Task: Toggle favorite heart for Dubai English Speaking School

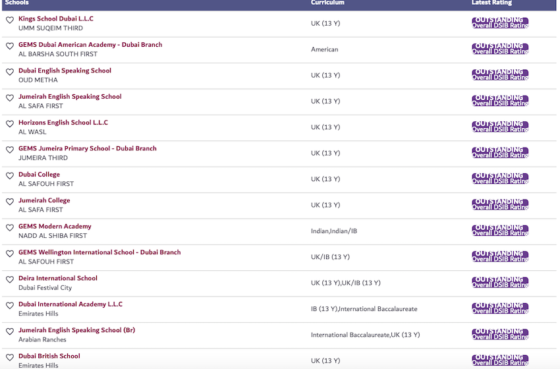Action: tap(10, 72)
